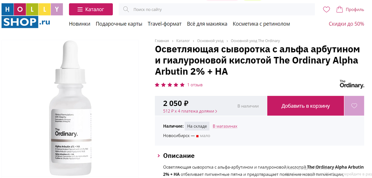The height and width of the screenshot is (178, 372).
Task: Type in the site search field
Action: 217,10
